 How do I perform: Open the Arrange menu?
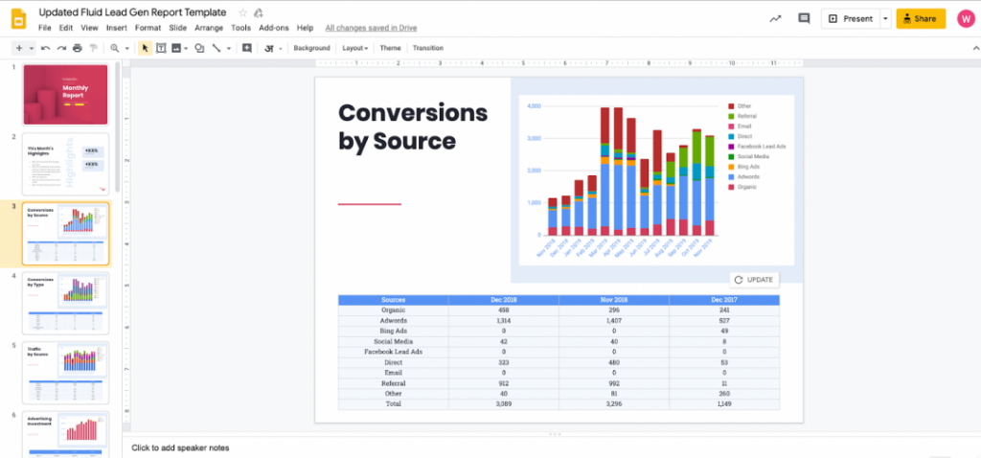click(x=209, y=28)
